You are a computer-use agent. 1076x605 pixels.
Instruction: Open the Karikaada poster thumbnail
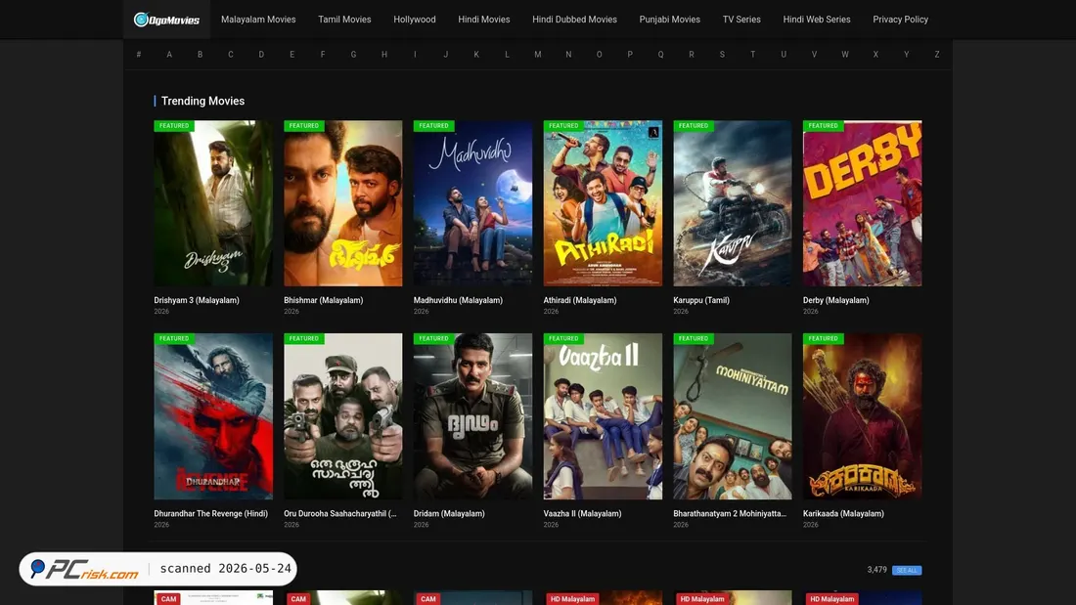coord(863,416)
